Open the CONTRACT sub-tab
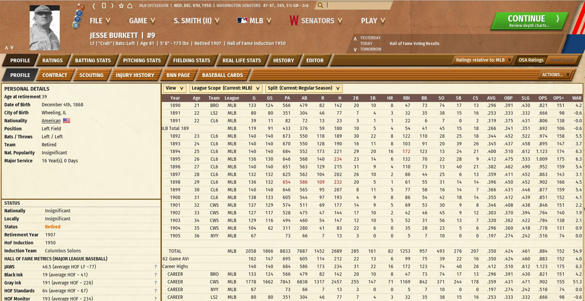This screenshot has width=585, height=301. (55, 75)
